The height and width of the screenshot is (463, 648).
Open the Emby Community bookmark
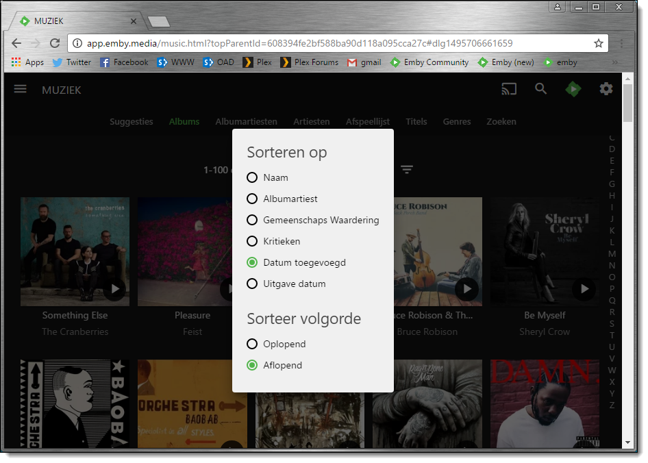pos(429,62)
